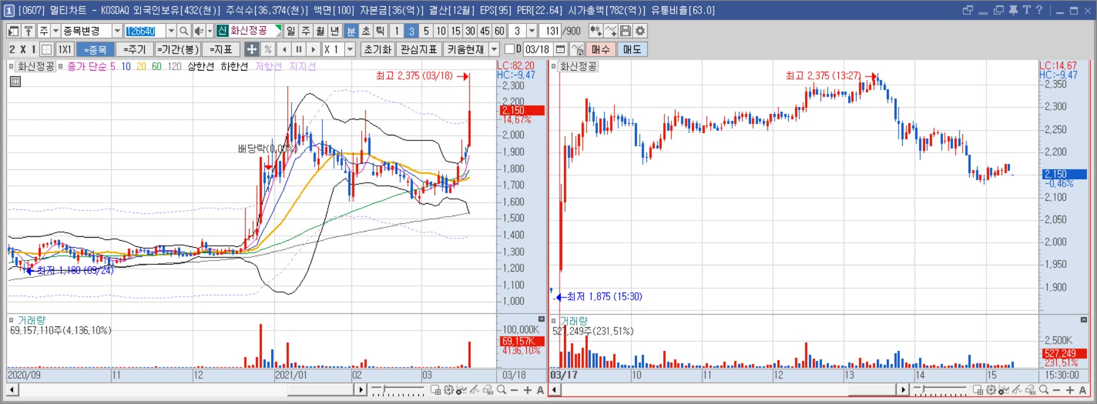
Task: Open the 종목변경 dropdown
Action: [117, 31]
